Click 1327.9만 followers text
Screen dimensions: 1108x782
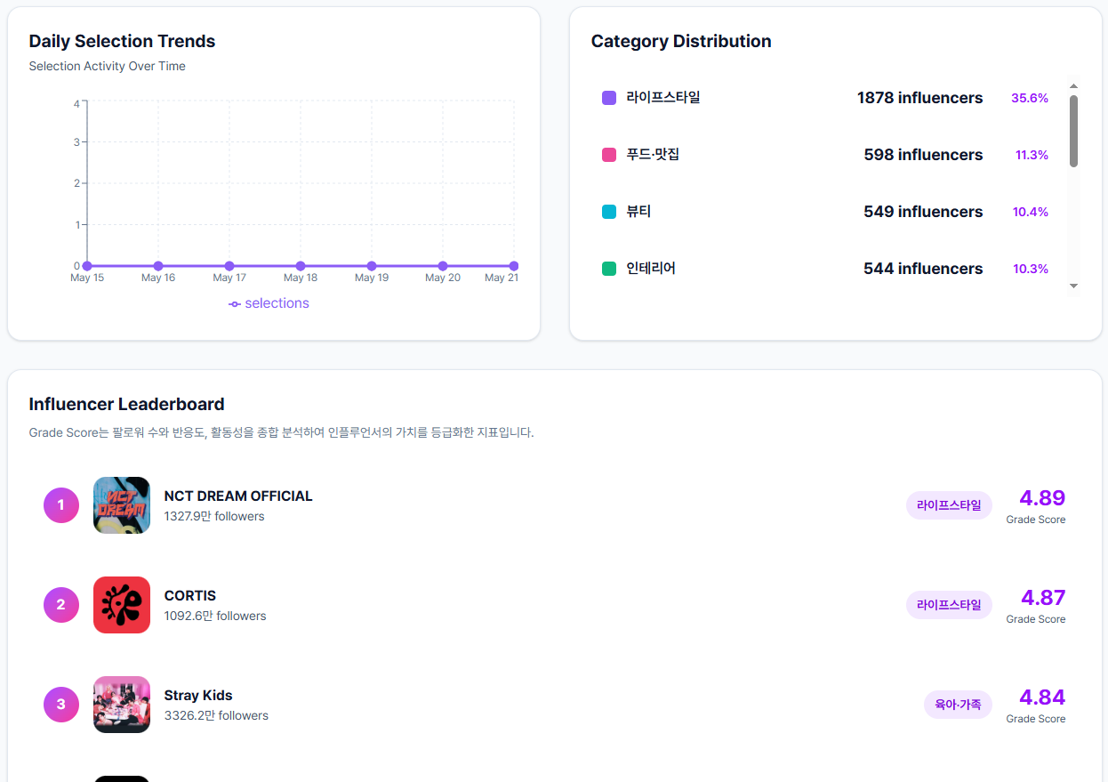pos(214,516)
